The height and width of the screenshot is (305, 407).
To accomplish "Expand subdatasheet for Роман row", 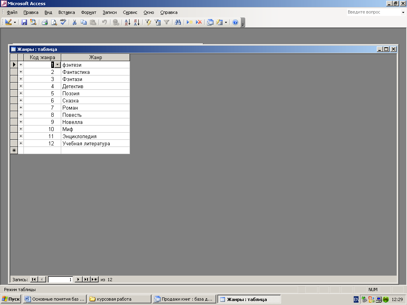I will click(x=21, y=107).
